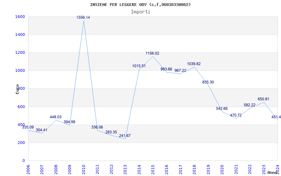Click the 582.22 data label
The image size is (281, 176).
pos(249,105)
